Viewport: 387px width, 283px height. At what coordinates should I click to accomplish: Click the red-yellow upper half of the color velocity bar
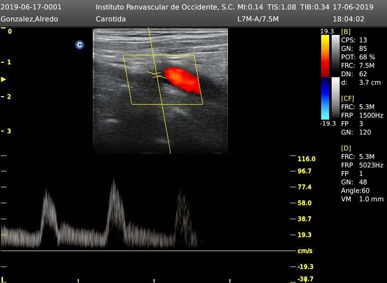pos(325,56)
